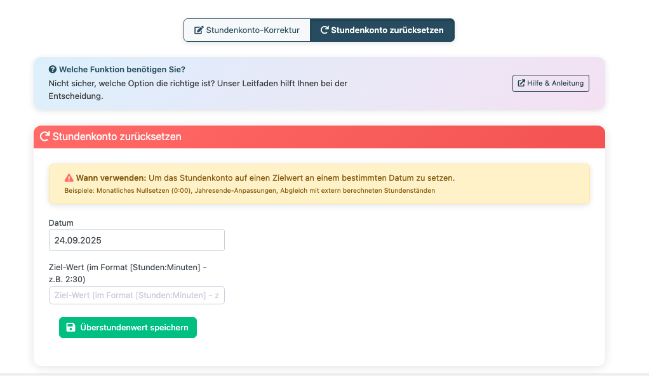This screenshot has width=649, height=376.
Task: Select the Stundenkonto zurücksetzen tab
Action: [x=382, y=30]
